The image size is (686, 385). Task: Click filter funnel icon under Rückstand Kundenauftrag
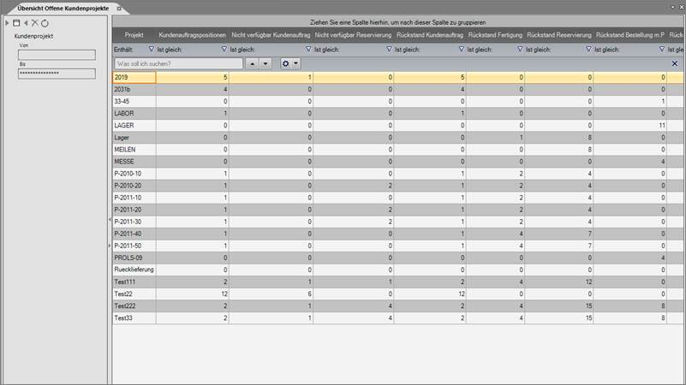(x=390, y=50)
